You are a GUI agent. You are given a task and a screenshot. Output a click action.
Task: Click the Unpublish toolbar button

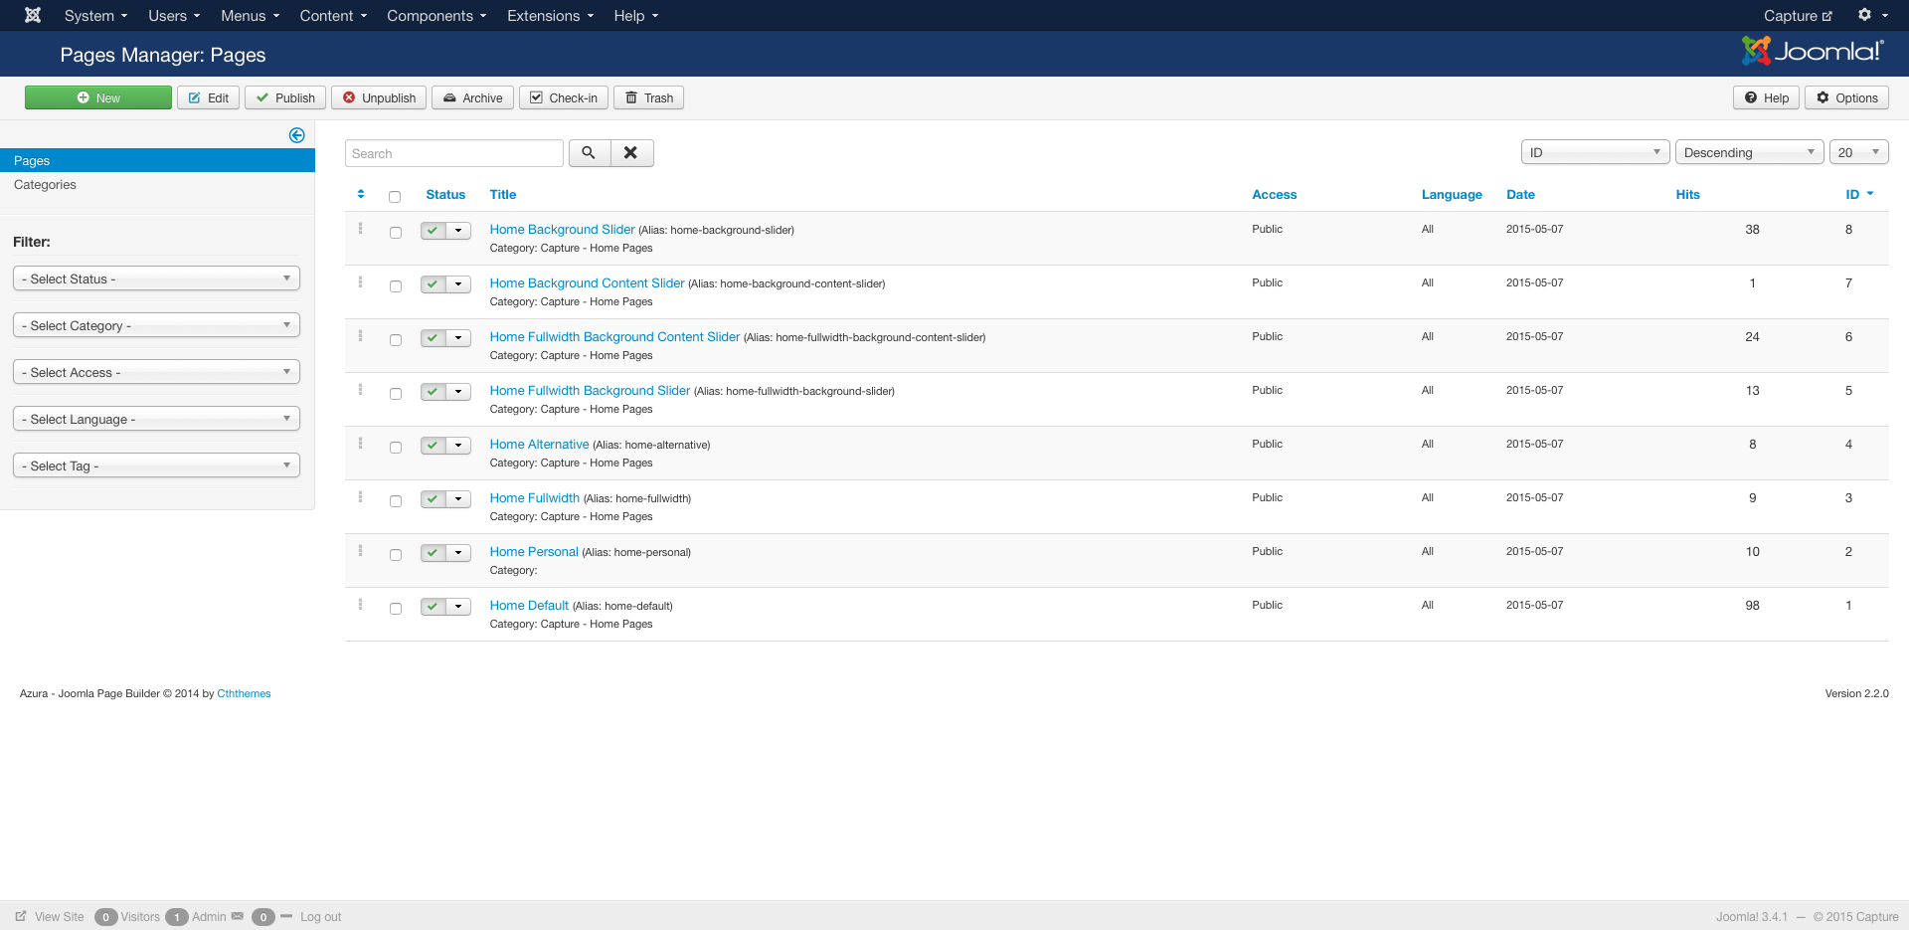[x=379, y=97]
